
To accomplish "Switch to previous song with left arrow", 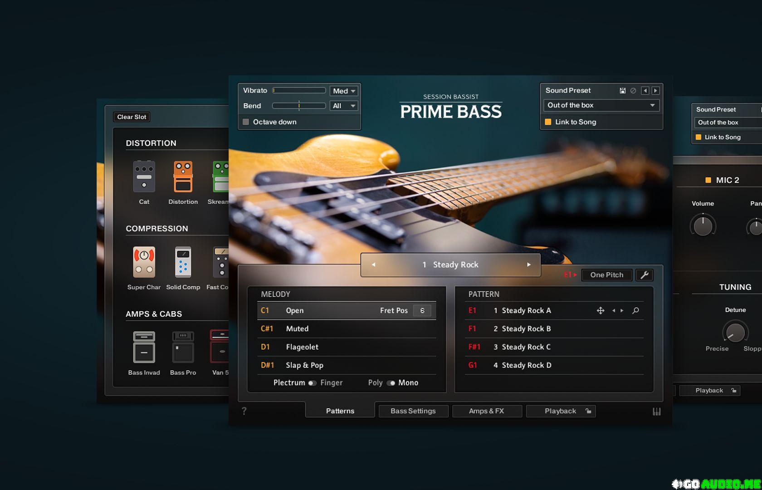I will point(373,265).
